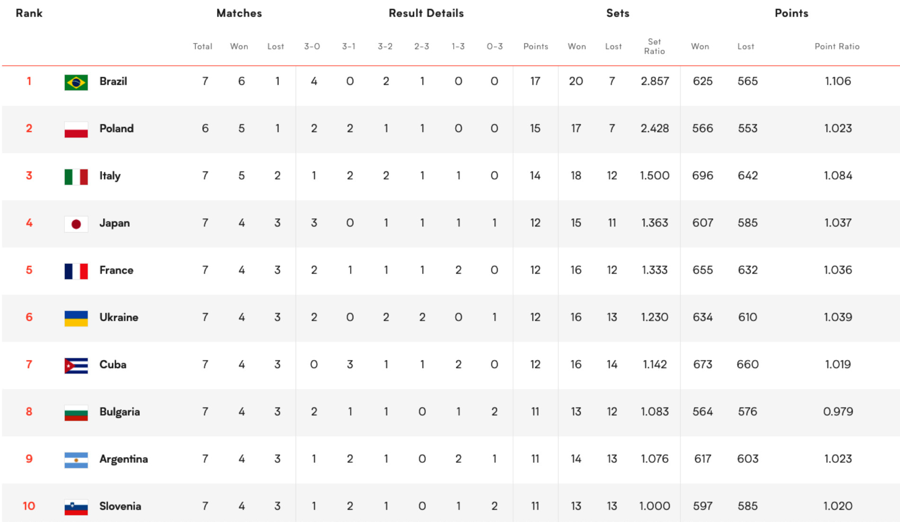Click the Rank column header
The width and height of the screenshot is (900, 522).
(29, 13)
